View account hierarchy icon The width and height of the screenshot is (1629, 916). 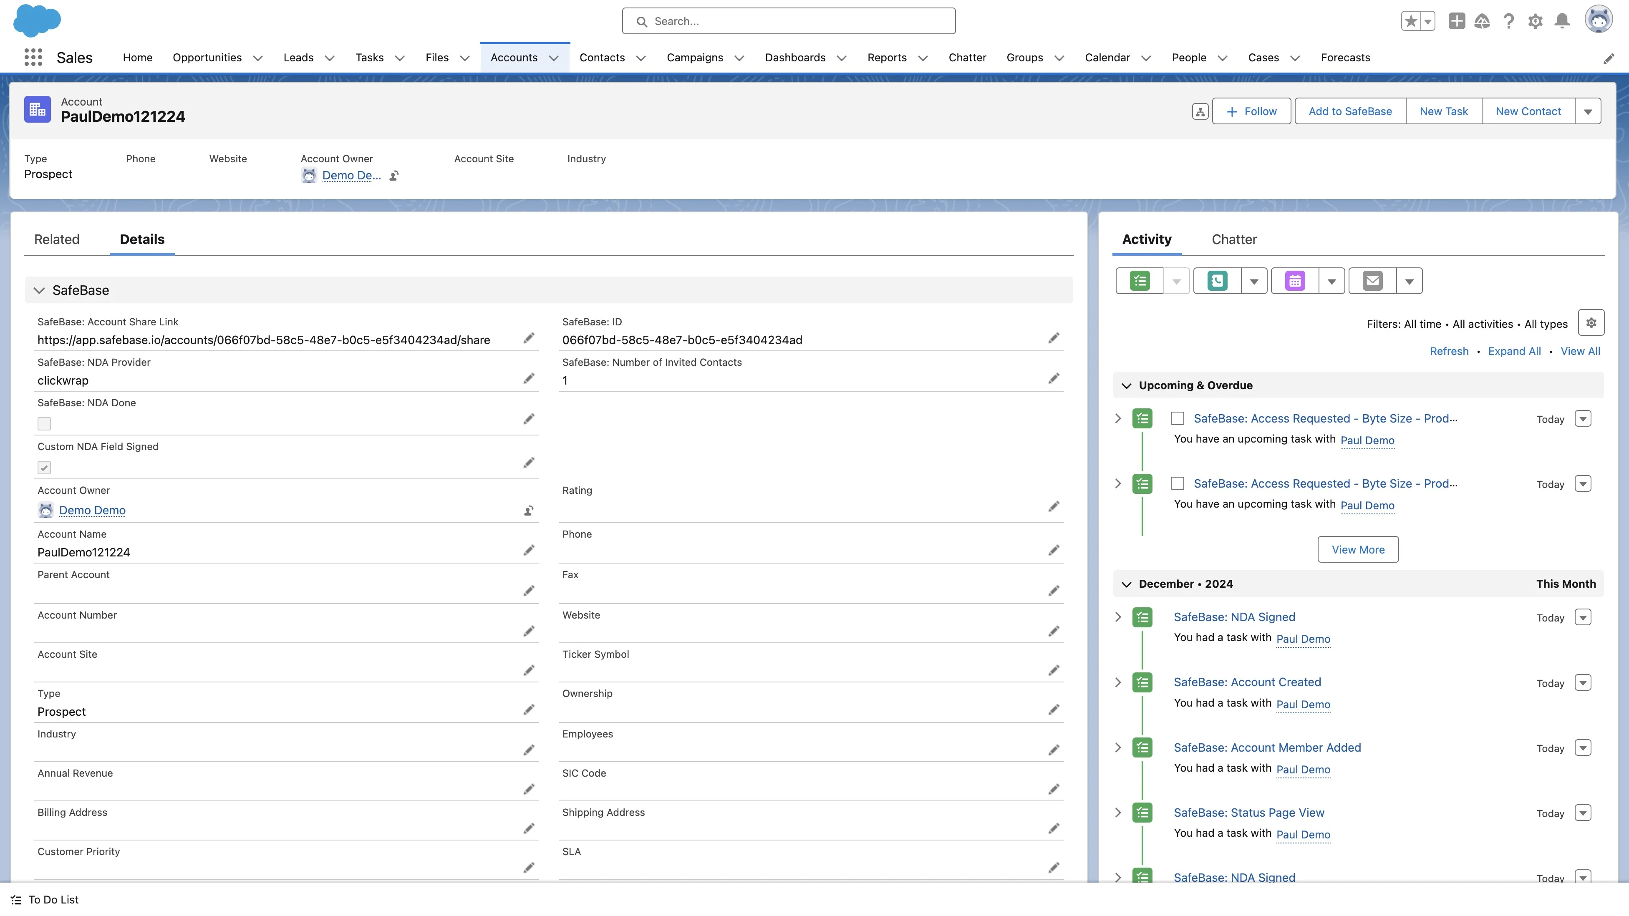coord(1200,111)
